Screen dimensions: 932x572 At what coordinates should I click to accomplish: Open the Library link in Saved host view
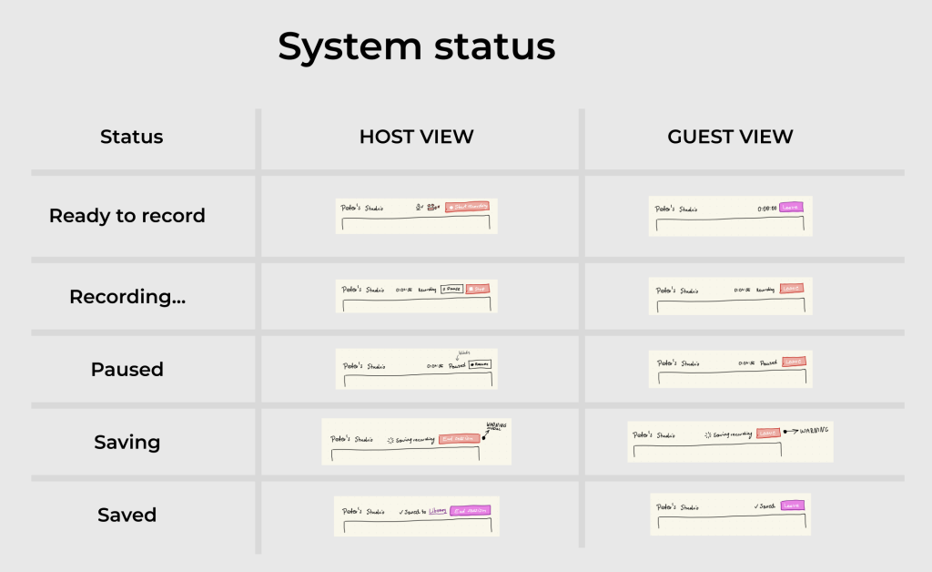[438, 511]
